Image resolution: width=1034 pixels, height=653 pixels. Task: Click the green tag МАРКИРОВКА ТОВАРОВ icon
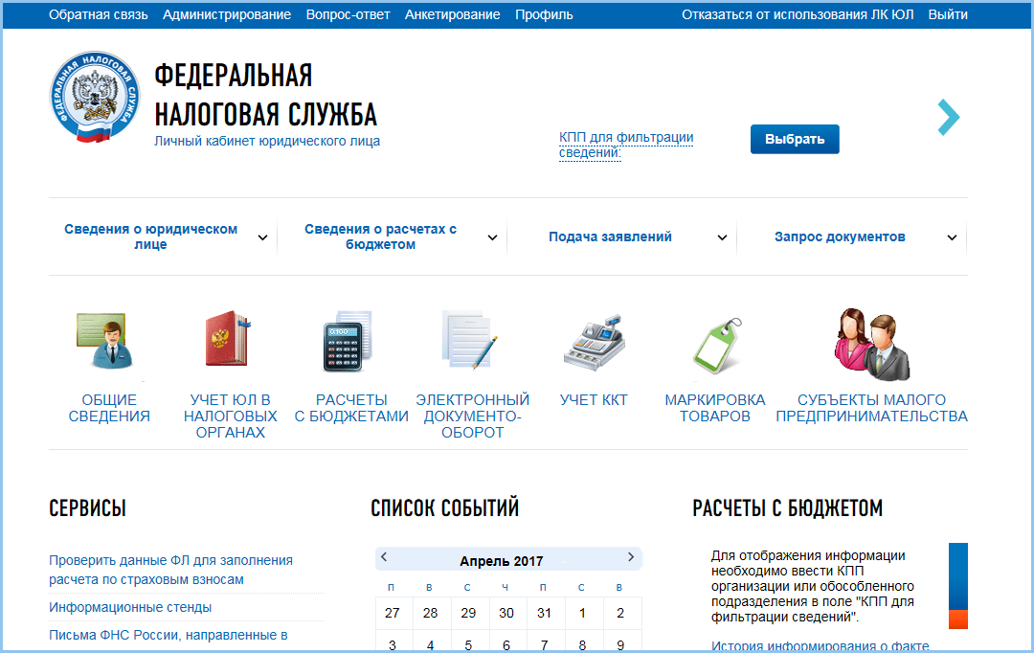tap(717, 345)
